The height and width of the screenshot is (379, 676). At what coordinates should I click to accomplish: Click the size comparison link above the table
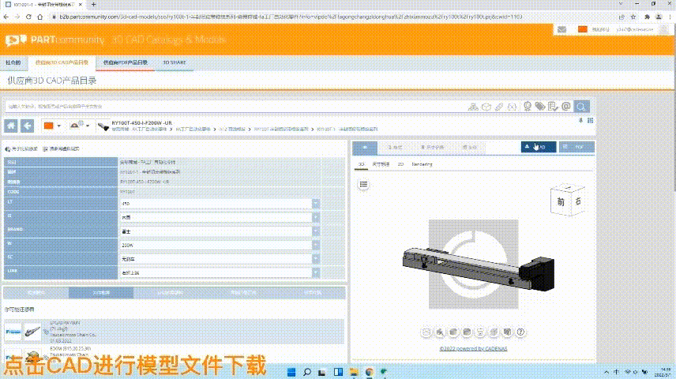[21, 148]
